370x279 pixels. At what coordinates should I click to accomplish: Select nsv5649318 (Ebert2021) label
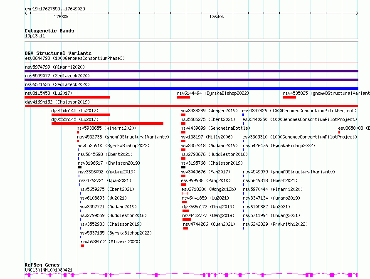270,180
